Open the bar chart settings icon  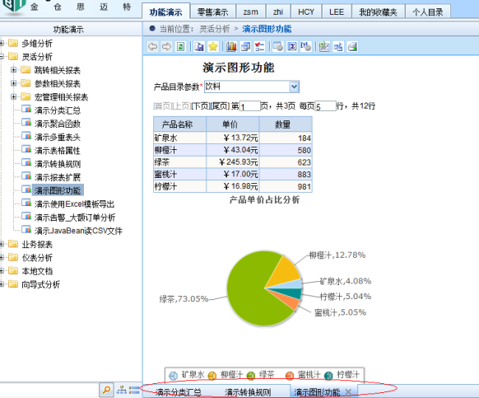tap(231, 47)
